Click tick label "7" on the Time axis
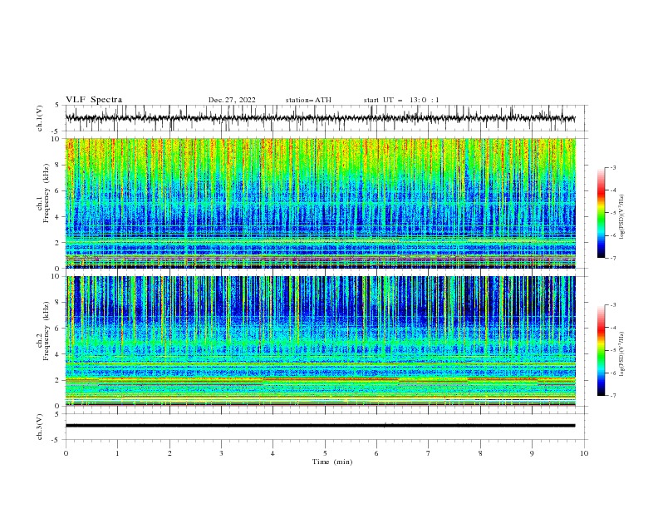Screen dimensions: 658x509 429,453
